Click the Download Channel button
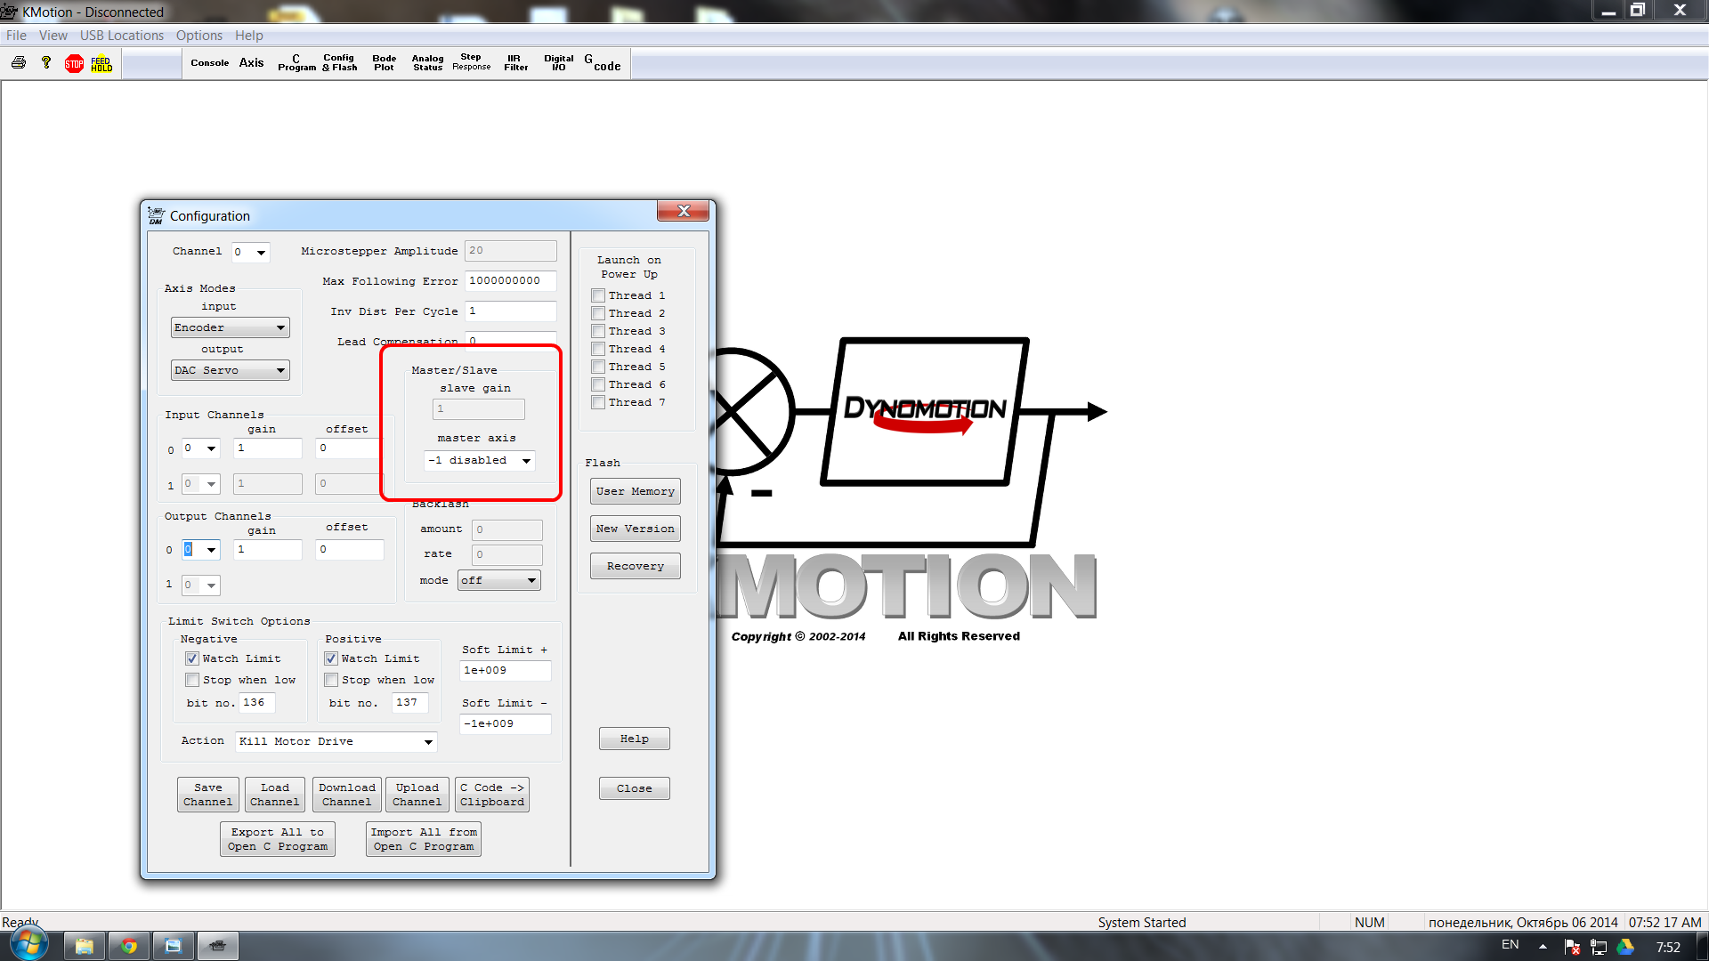This screenshot has width=1709, height=961. tap(346, 795)
